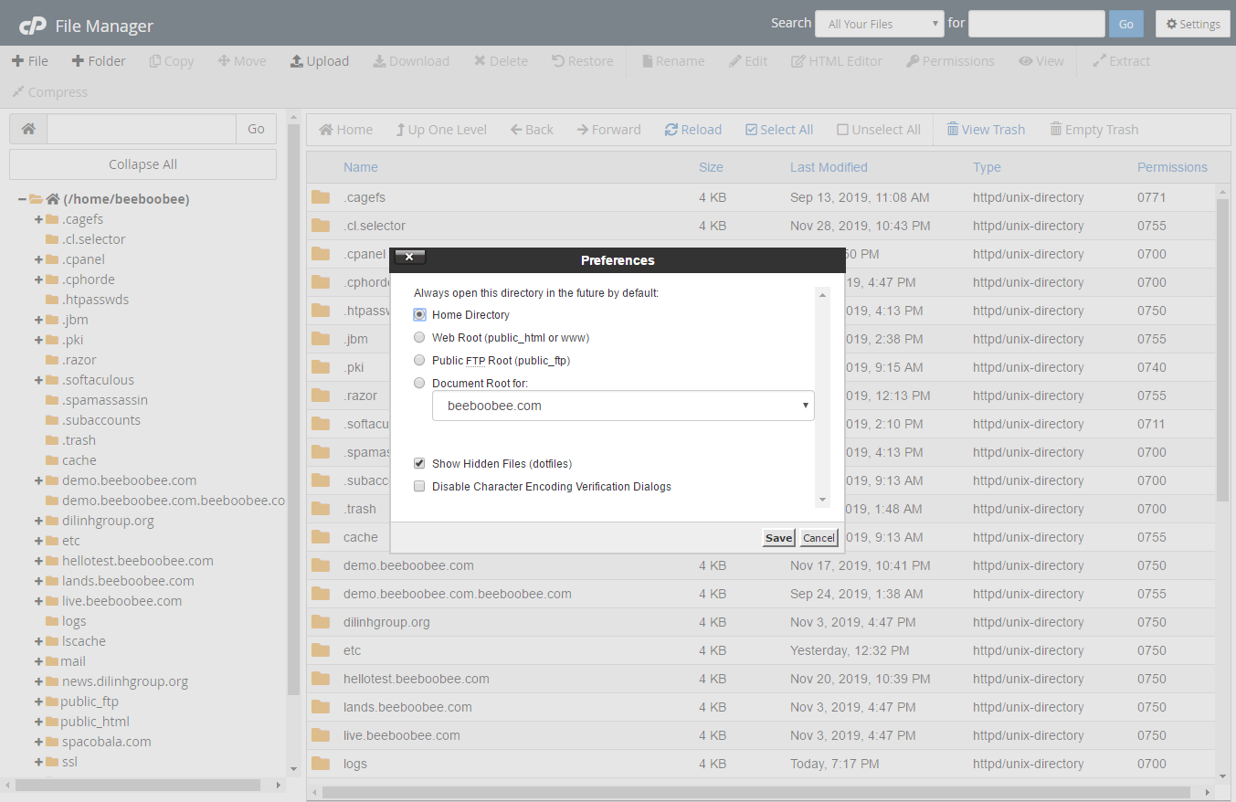Screen dimensions: 1236x802
Task: Open the Settings button
Action: pyautogui.click(x=1193, y=24)
